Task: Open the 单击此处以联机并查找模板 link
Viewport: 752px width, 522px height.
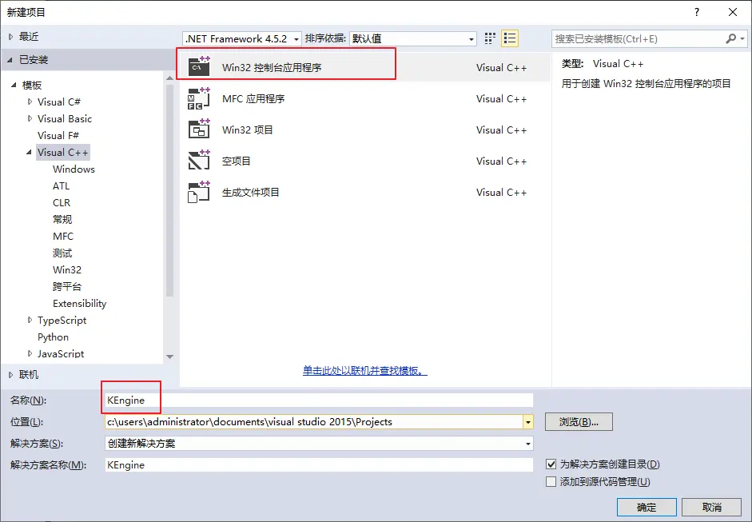Action: tap(365, 370)
